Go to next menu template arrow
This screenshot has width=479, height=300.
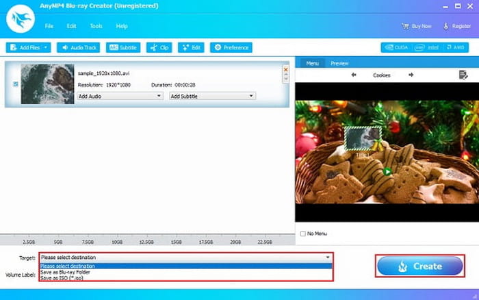tap(411, 75)
